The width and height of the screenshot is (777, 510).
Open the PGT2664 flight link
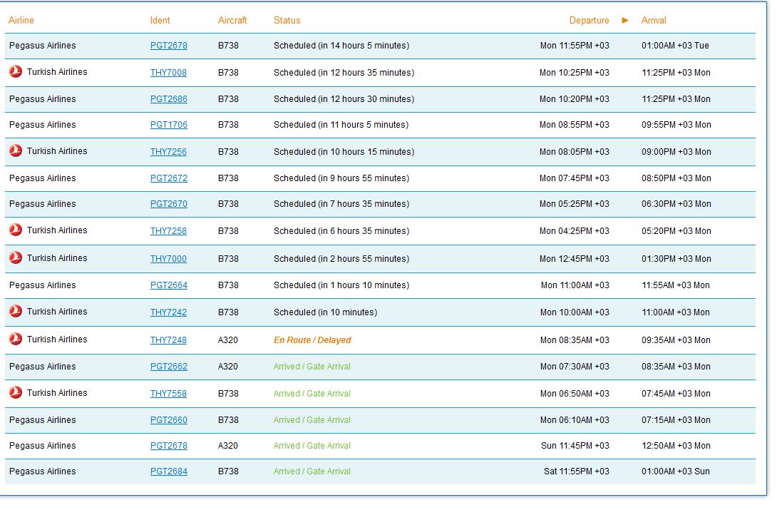(x=169, y=285)
